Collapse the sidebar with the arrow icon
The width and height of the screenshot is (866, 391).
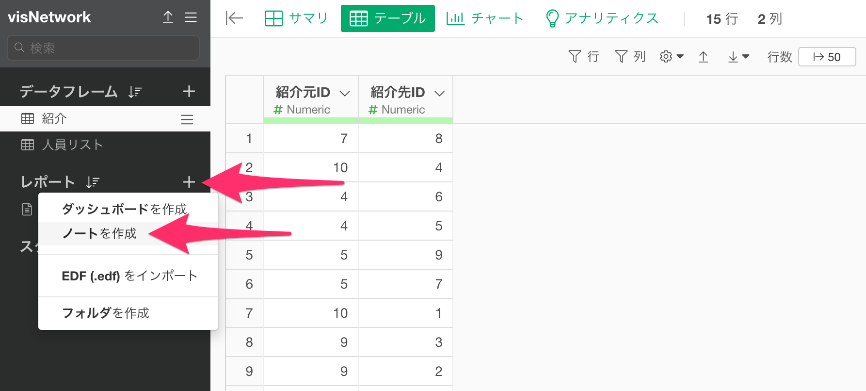(x=234, y=18)
